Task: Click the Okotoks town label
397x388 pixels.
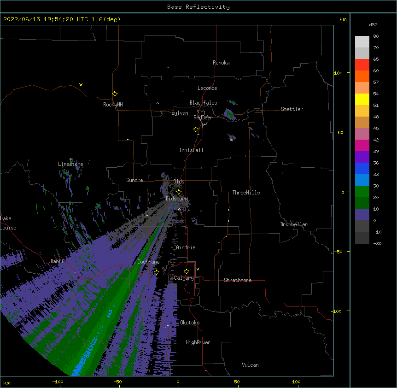Action: (190, 323)
